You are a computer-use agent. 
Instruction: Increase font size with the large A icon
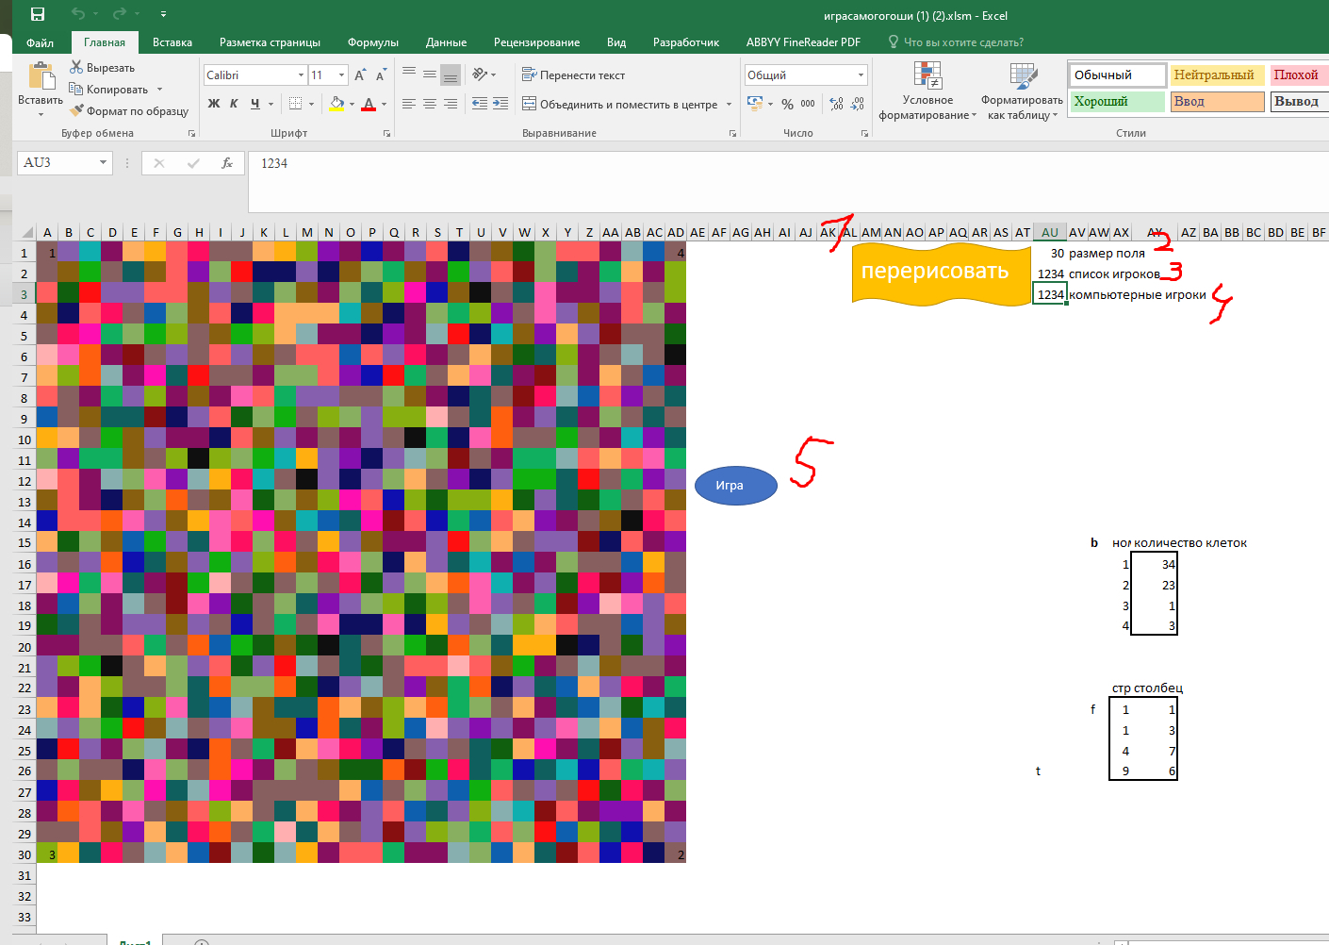point(360,75)
